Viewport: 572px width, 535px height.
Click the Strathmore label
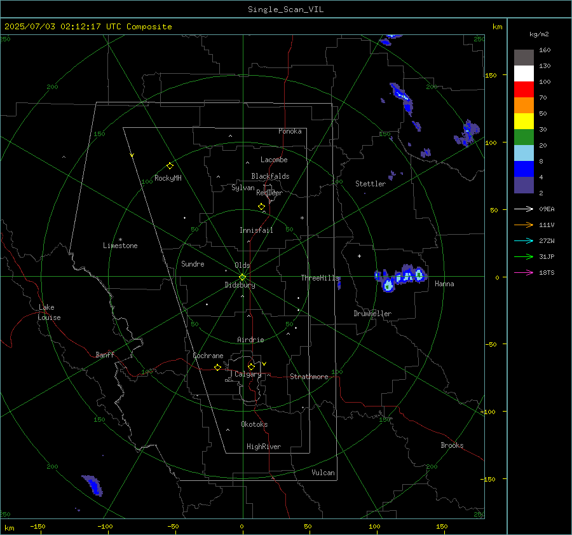[309, 377]
